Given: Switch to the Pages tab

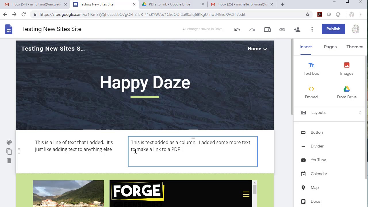Looking at the screenshot, I should 330,47.
